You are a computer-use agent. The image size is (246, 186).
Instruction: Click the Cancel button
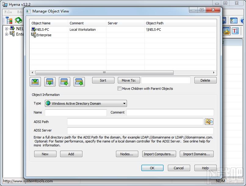point(179,168)
